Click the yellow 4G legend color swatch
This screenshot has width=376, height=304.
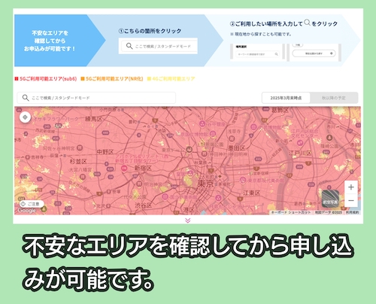(x=149, y=79)
